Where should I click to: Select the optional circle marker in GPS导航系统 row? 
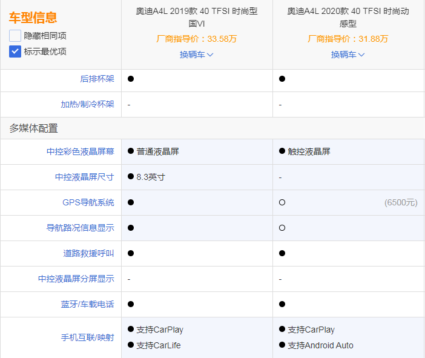point(282,202)
